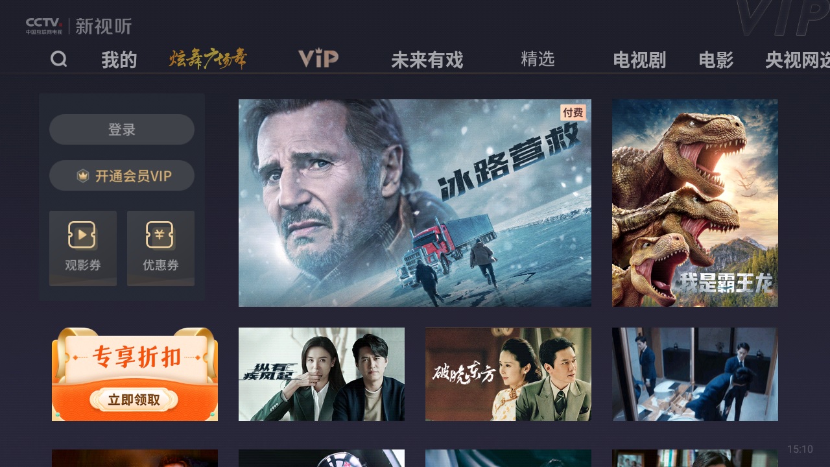Open the 破晓东方 drama thumbnail
This screenshot has height=467, width=830.
tap(508, 374)
